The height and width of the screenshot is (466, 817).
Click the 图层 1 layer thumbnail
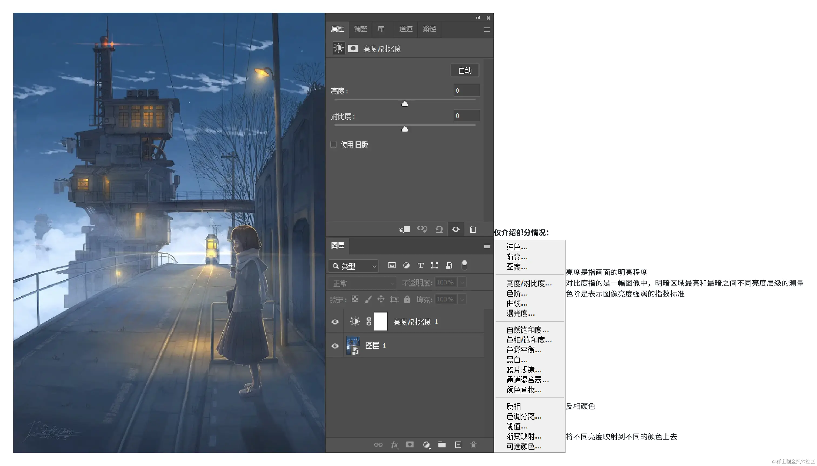353,346
